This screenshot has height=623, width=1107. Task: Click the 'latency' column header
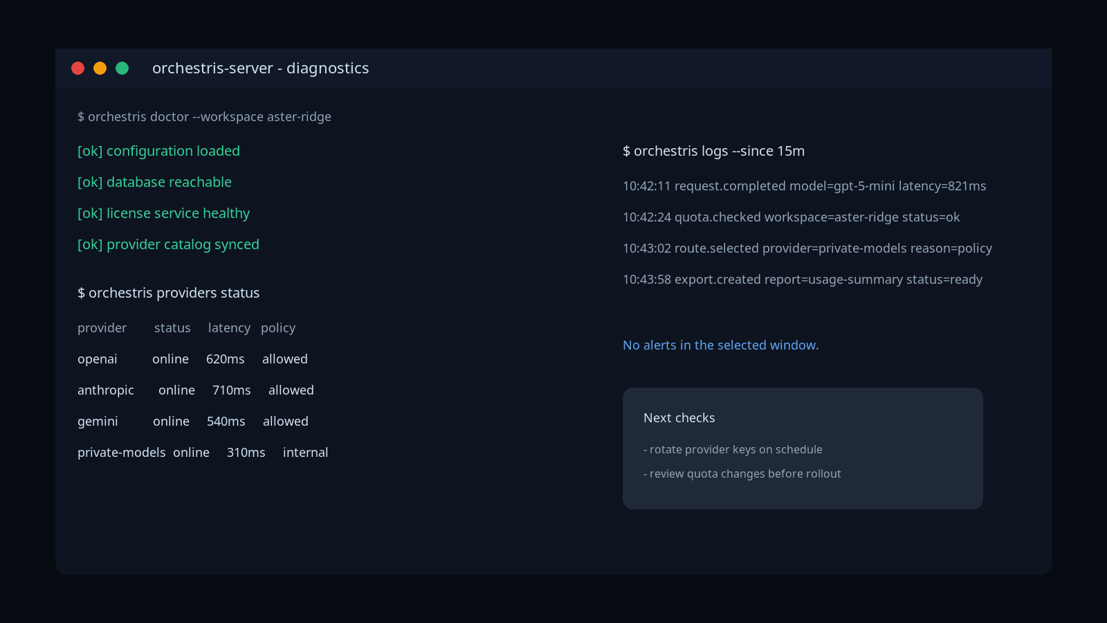(229, 328)
